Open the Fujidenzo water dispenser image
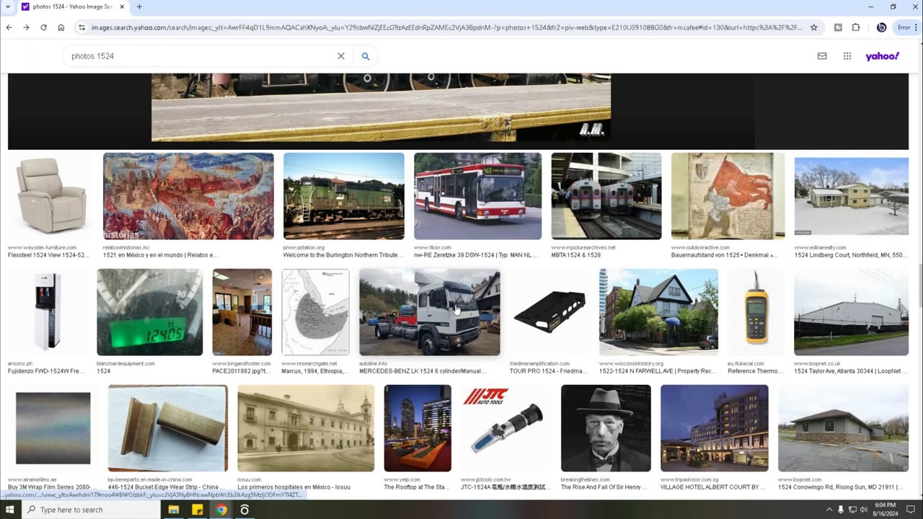Viewport: 923px width, 519px height. [48, 312]
